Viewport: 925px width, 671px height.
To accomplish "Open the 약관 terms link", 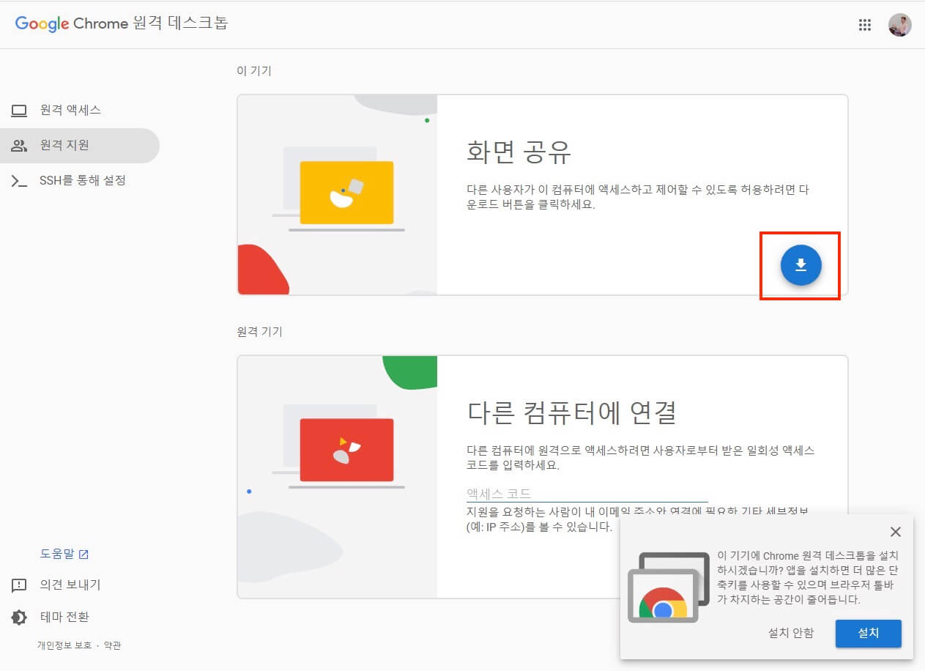I will click(112, 645).
